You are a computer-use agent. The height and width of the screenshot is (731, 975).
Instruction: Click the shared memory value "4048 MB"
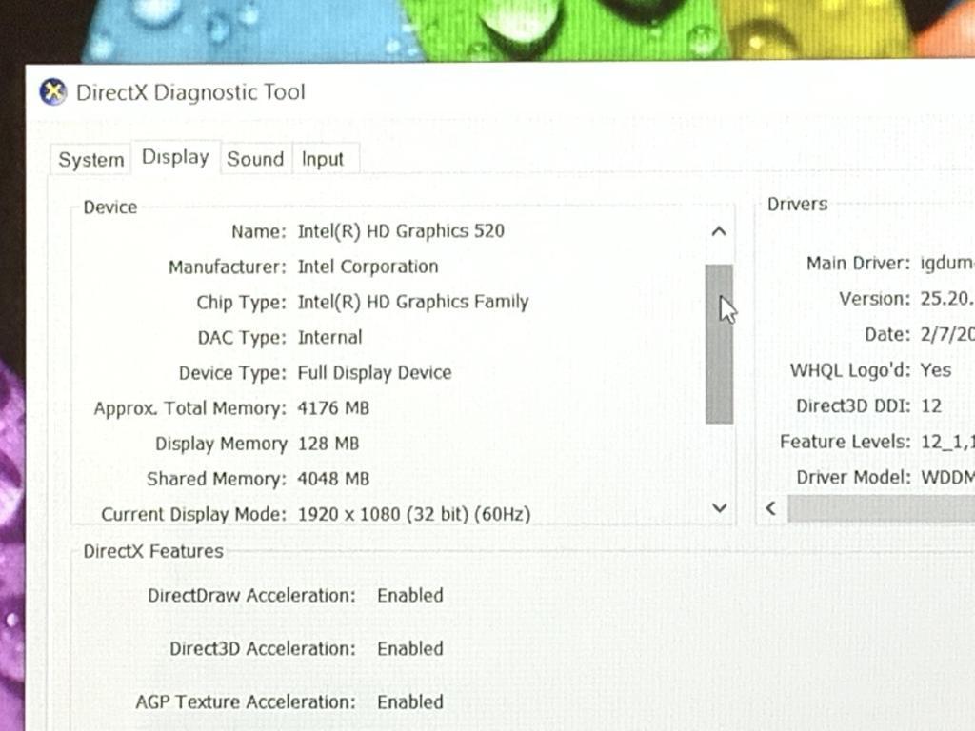click(x=333, y=480)
